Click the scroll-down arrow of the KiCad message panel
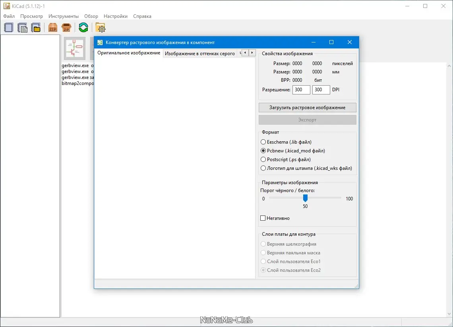The image size is (453, 327). 449,314
